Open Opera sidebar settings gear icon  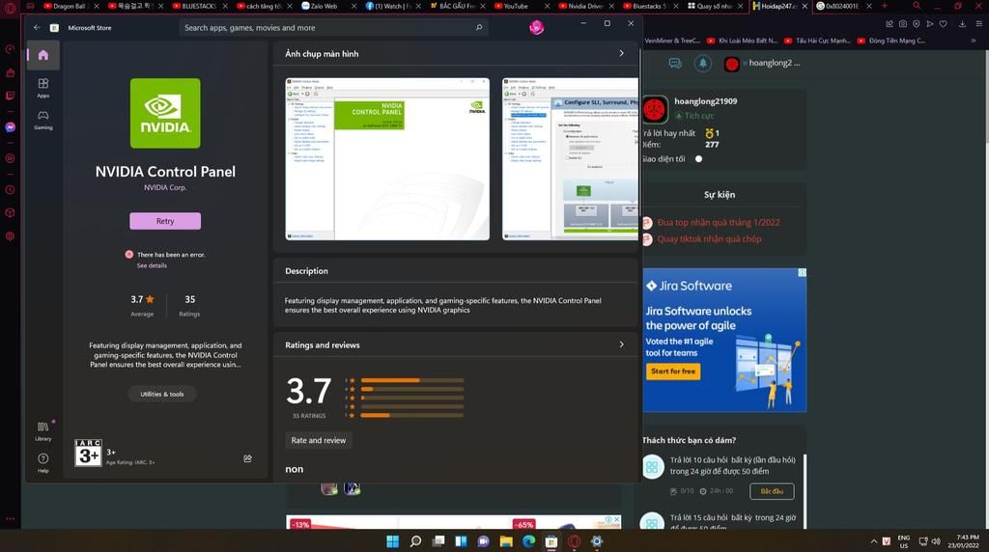coord(10,236)
